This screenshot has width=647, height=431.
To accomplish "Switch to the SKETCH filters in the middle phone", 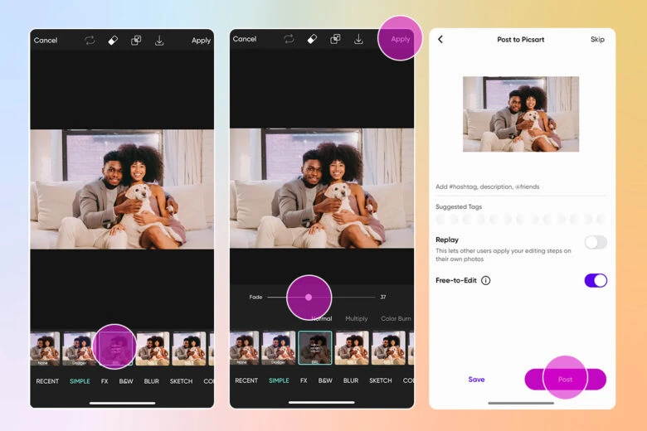I will pyautogui.click(x=380, y=380).
